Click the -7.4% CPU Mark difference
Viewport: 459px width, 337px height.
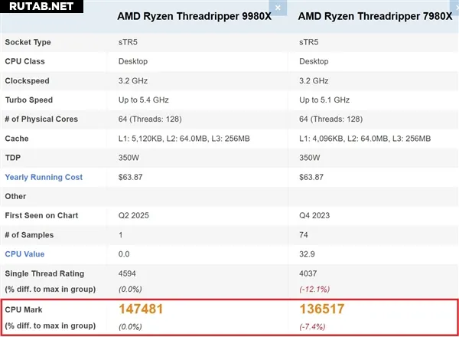pyautogui.click(x=312, y=326)
